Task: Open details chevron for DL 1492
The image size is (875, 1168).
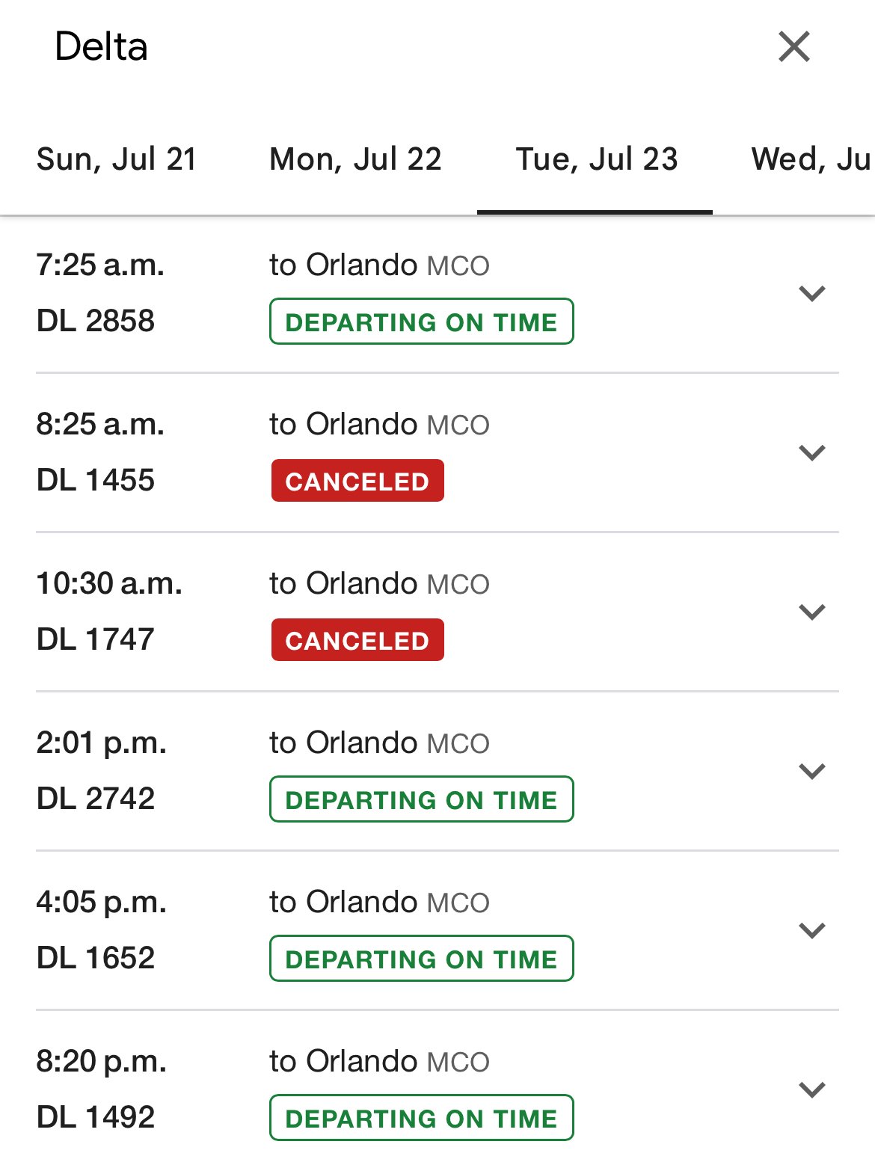Action: click(811, 1089)
